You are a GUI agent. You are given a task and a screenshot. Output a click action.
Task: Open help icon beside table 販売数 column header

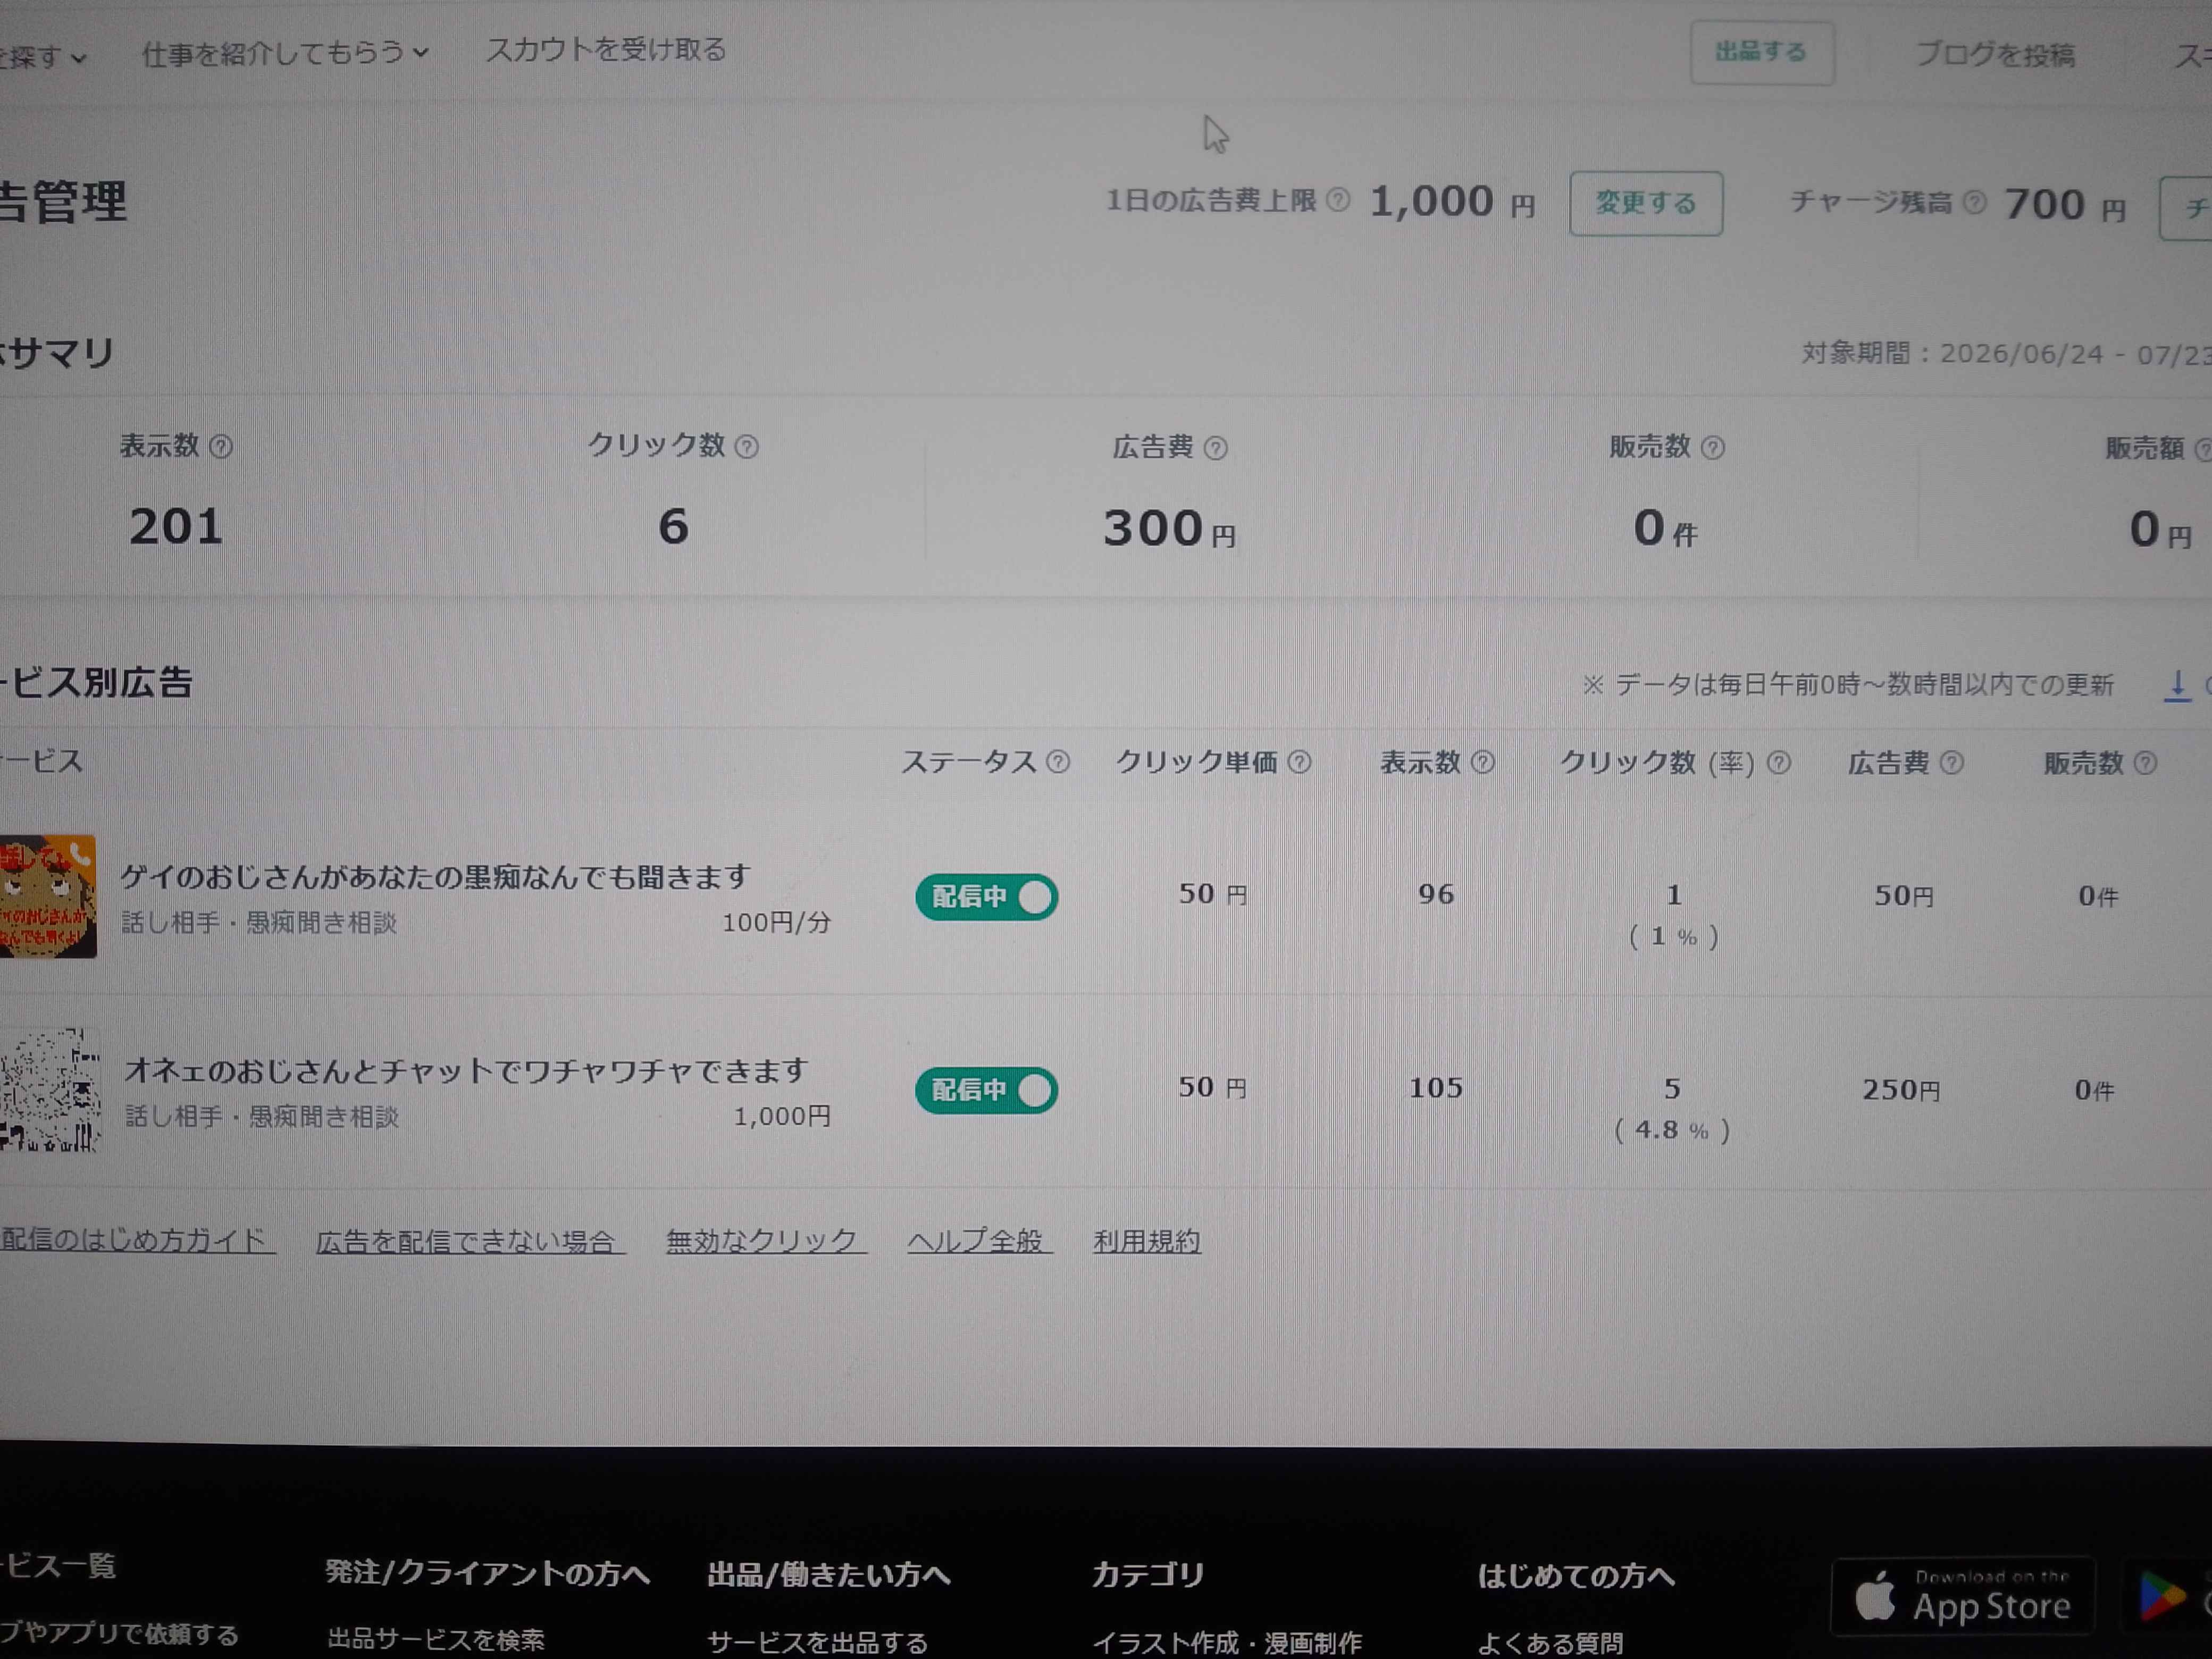pos(2145,764)
